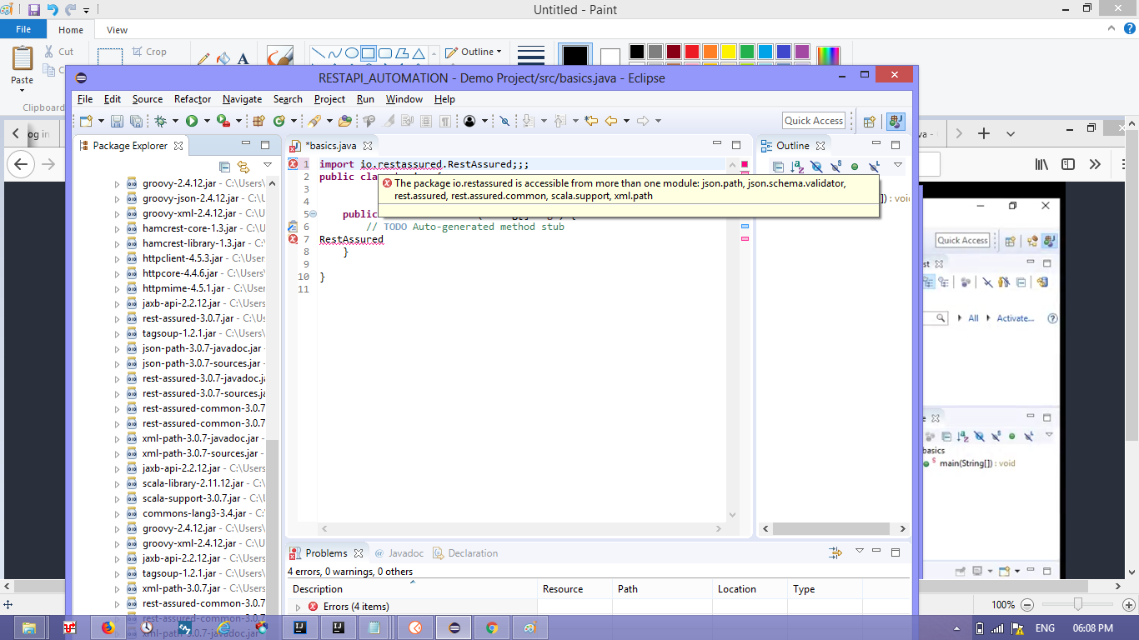This screenshot has width=1139, height=640.
Task: Select the Fill with color bucket in Paint
Action: pyautogui.click(x=223, y=59)
